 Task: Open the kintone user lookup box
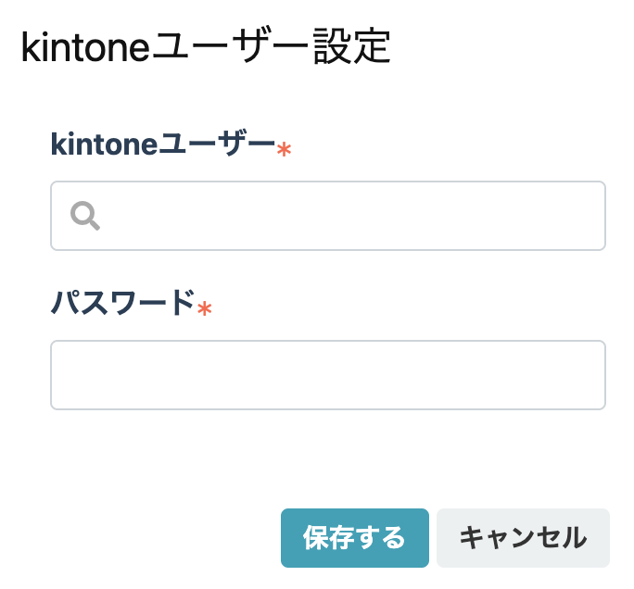328,216
